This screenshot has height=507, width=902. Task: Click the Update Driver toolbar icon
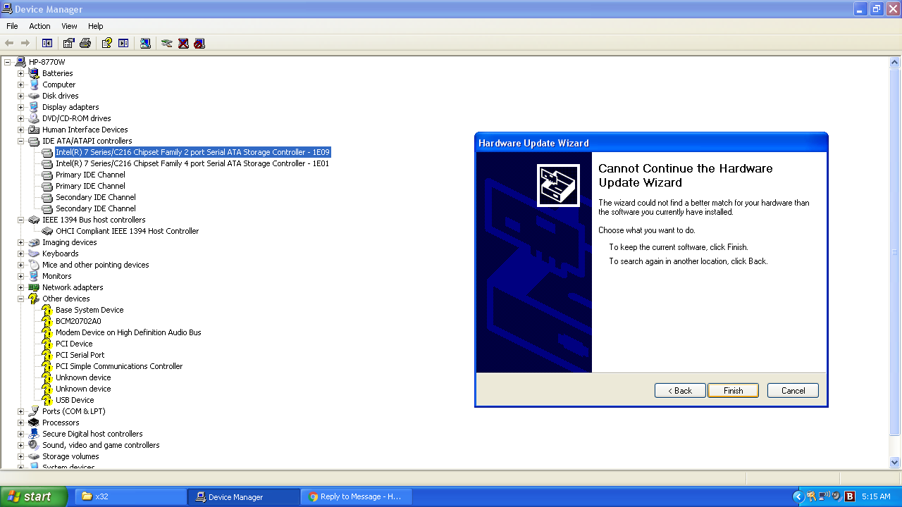coord(166,43)
